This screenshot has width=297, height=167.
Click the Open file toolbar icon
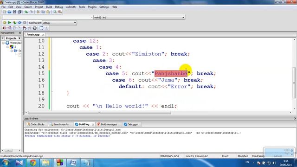(x=9, y=12)
